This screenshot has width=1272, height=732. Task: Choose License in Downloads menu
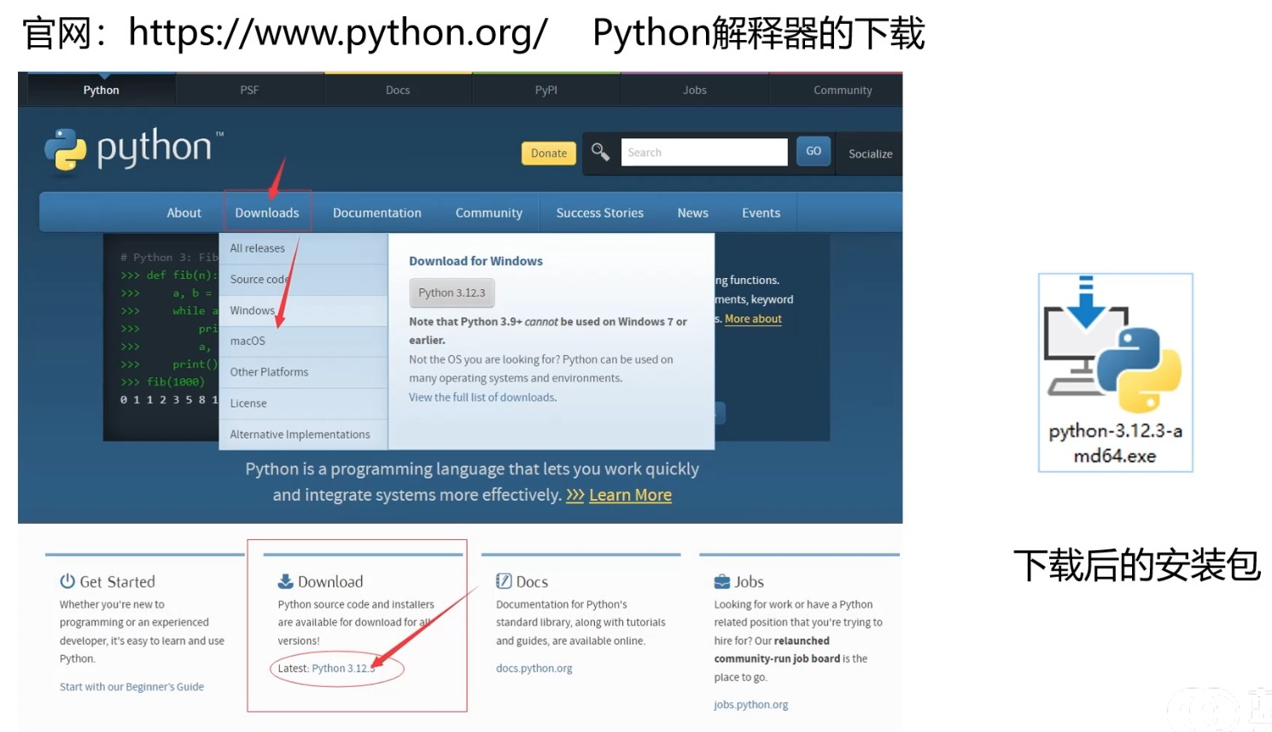tap(304, 404)
